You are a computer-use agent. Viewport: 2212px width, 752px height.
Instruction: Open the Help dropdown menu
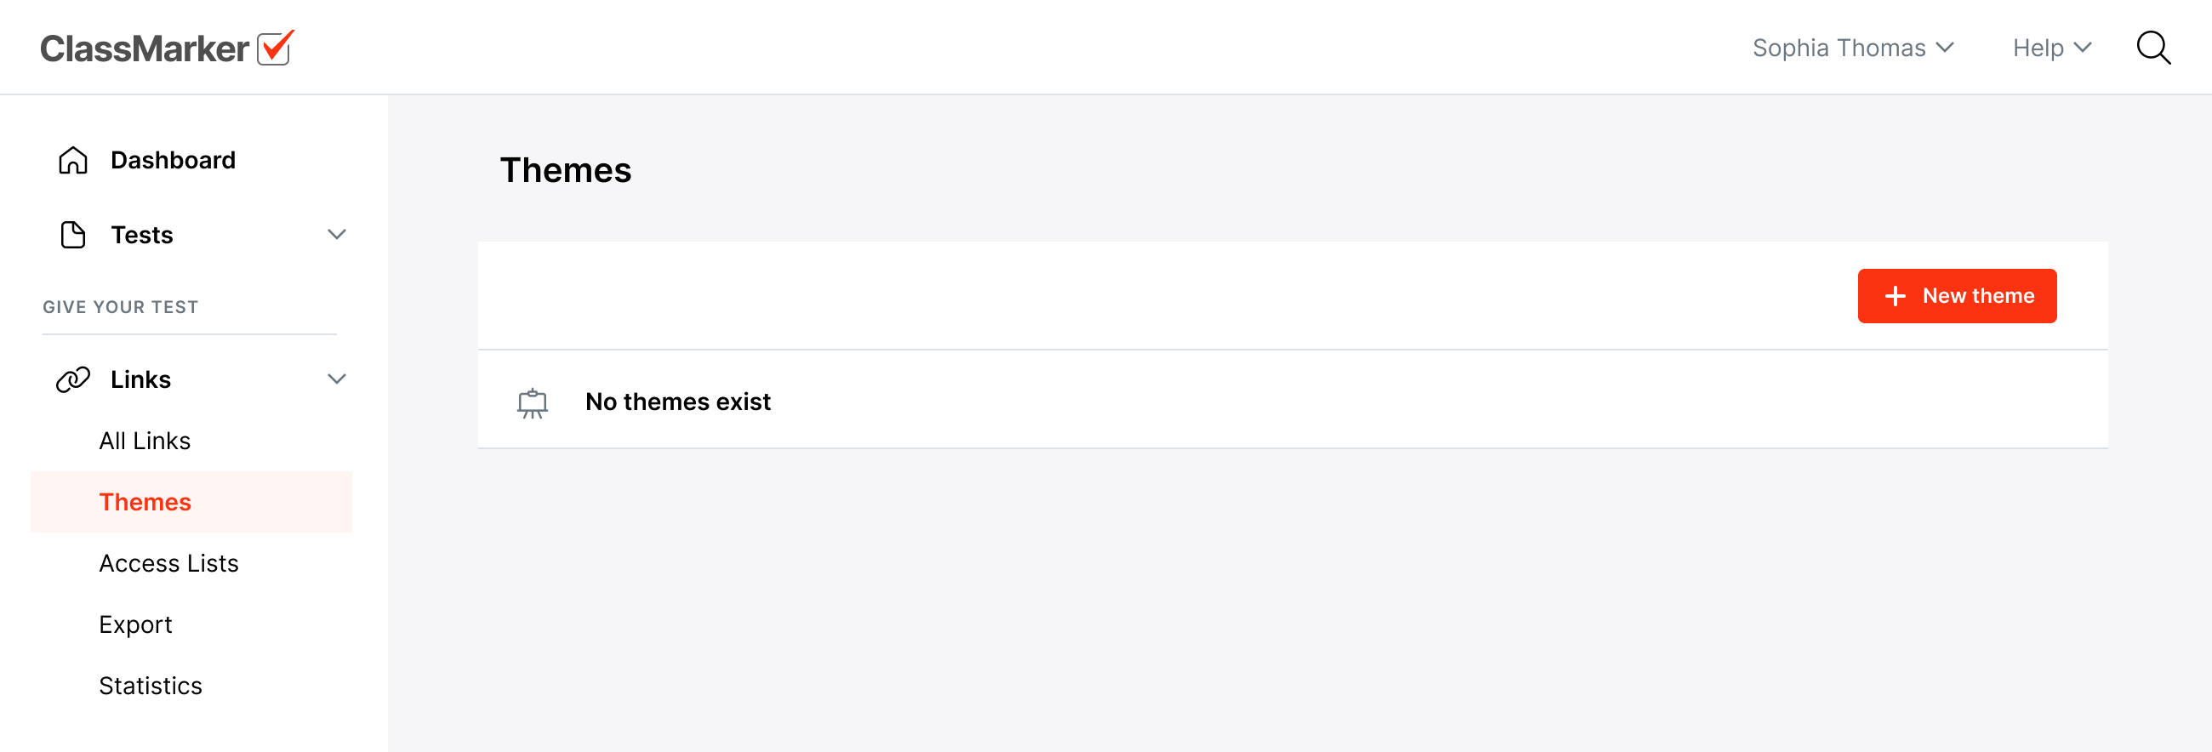coord(2050,48)
